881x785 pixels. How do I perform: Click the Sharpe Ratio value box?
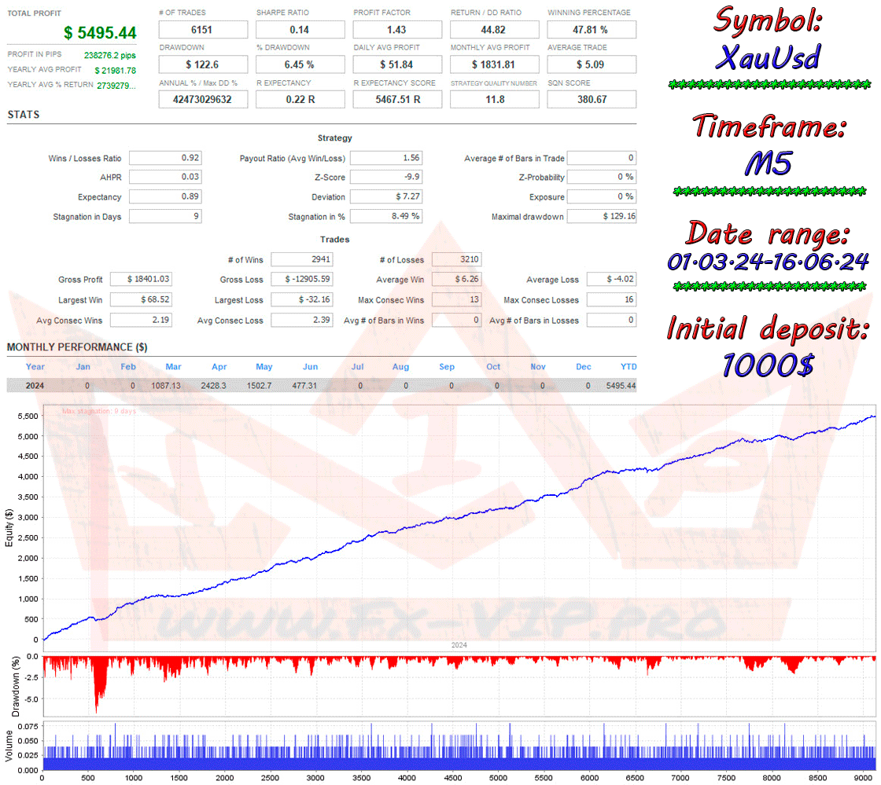tap(300, 30)
